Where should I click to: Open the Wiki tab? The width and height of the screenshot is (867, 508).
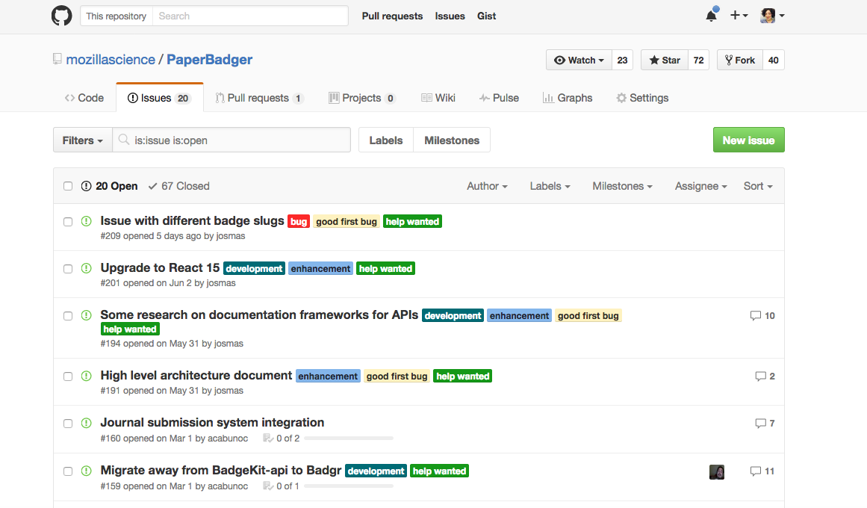coord(438,98)
